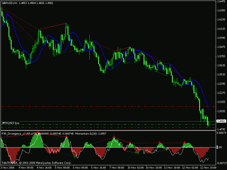Click the -0.00717 indicator scale value
The width and height of the screenshot is (227, 170).
(222, 163)
